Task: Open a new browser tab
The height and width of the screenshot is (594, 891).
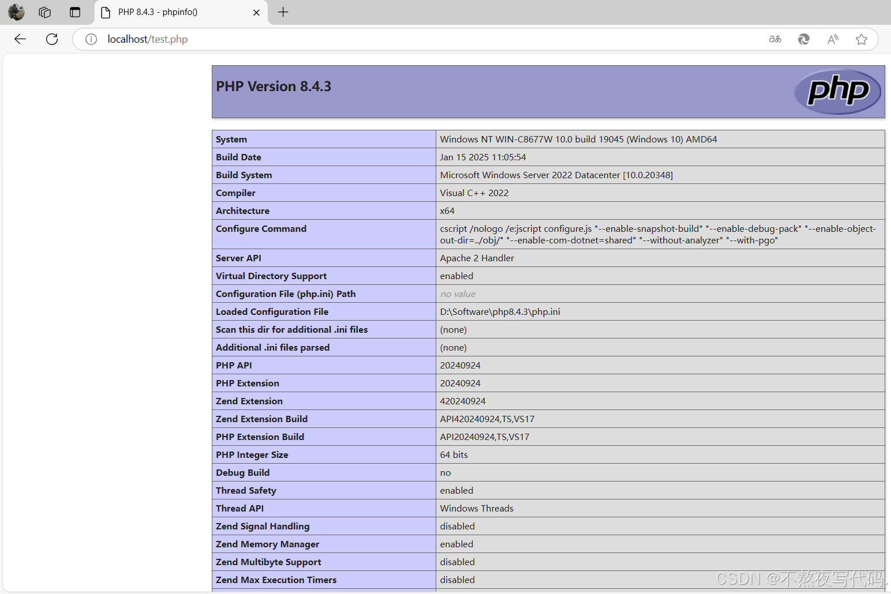Action: point(282,12)
